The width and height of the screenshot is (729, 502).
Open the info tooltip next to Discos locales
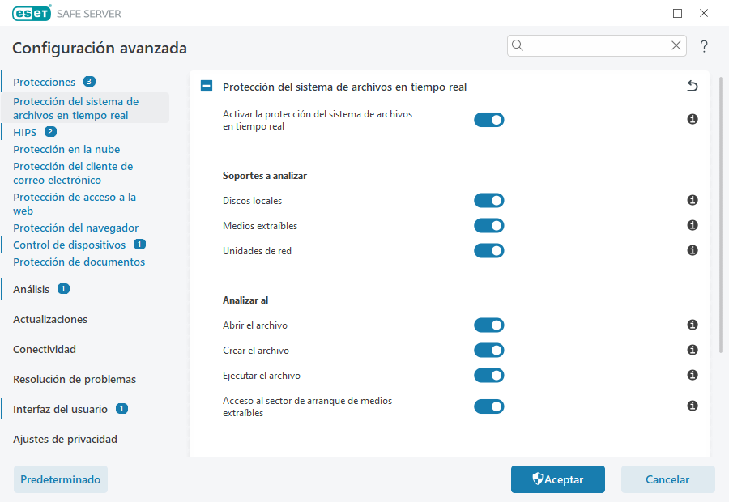pos(693,200)
